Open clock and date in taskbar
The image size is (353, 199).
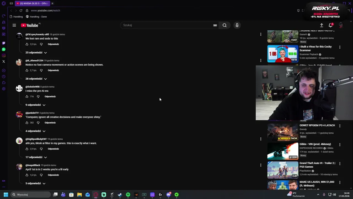coord(344,195)
